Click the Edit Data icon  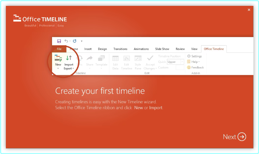[115, 59]
